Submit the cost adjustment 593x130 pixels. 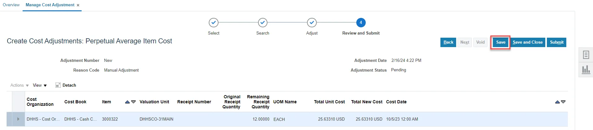click(557, 42)
